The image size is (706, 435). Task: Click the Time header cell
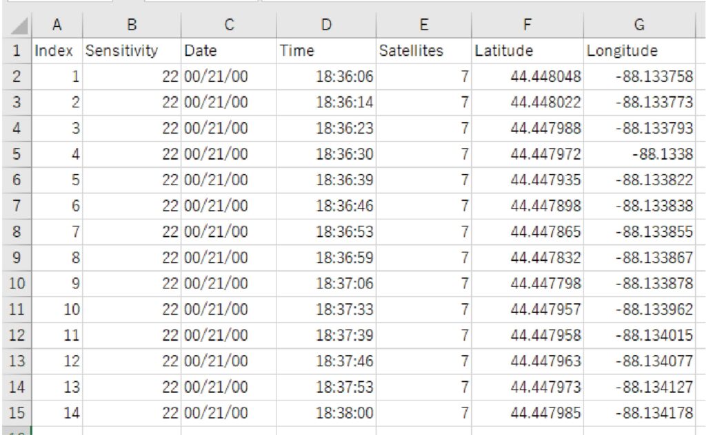coord(326,50)
